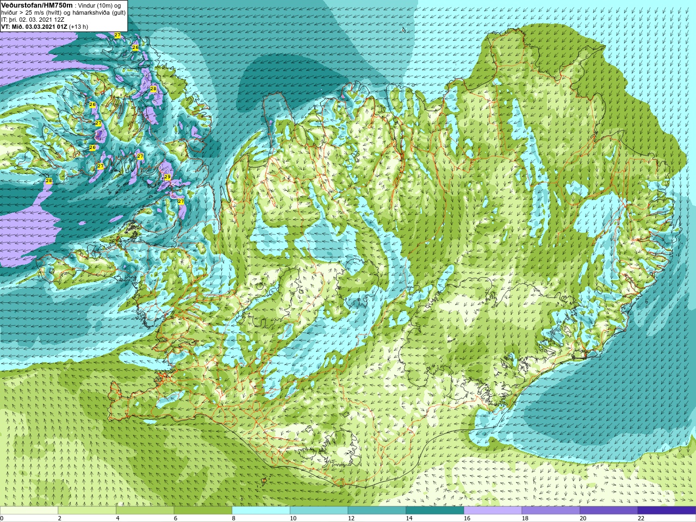The height and width of the screenshot is (522, 696).
Task: Click the legend tick label "22"
Action: click(641, 519)
